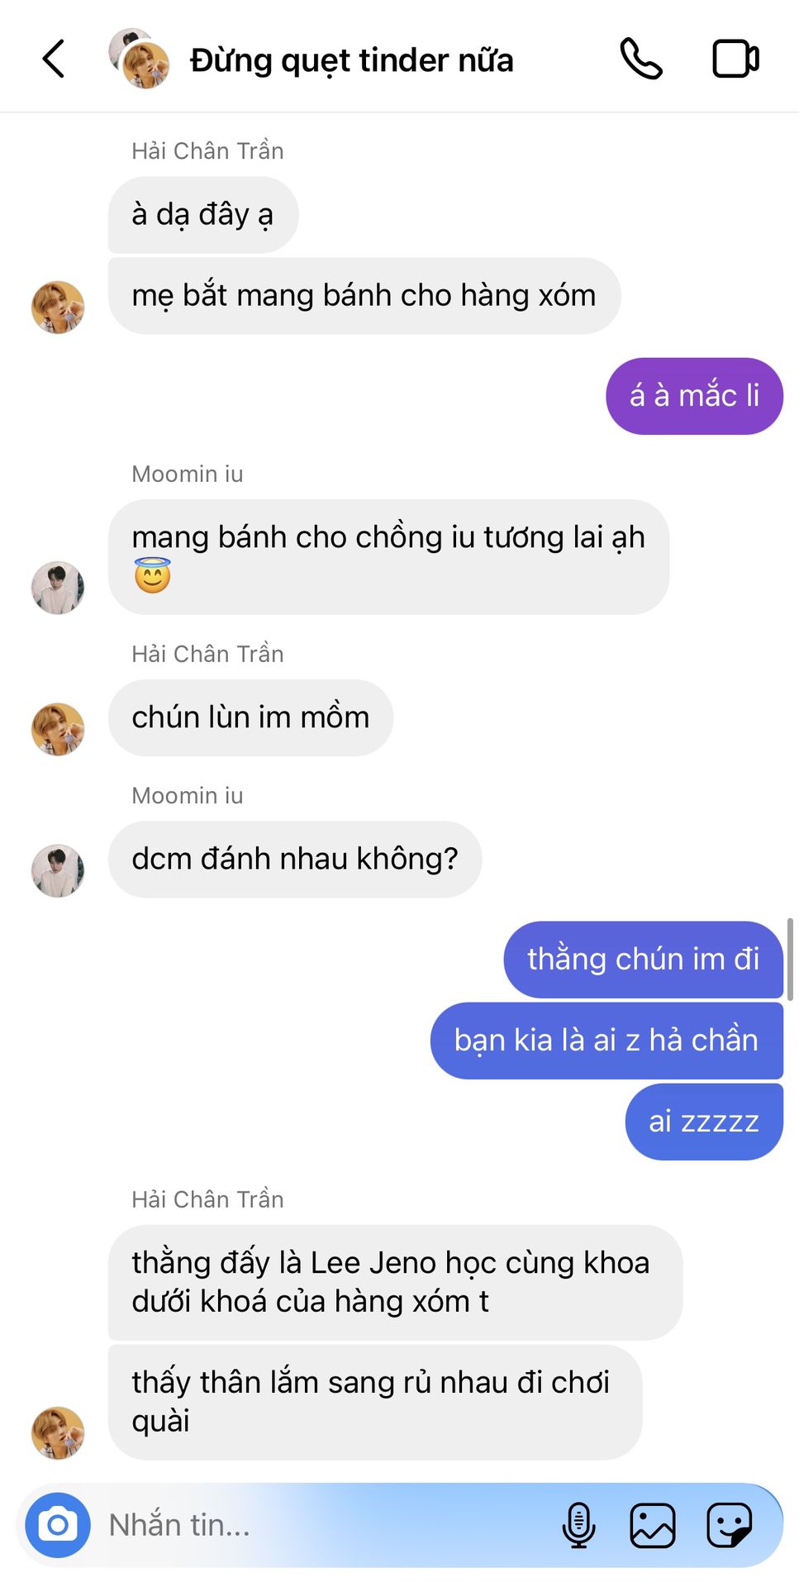This screenshot has width=799, height=1587.
Task: Tap the back arrow icon
Action: click(x=54, y=60)
